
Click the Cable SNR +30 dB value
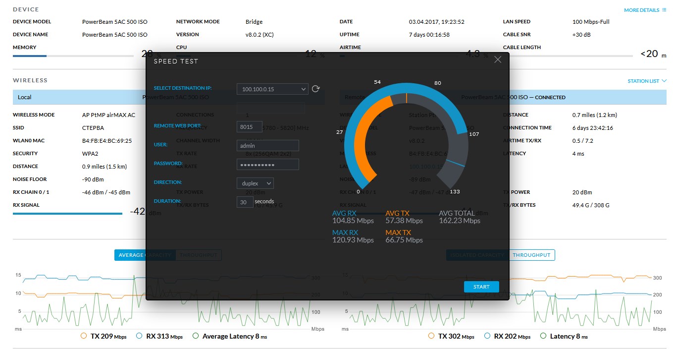581,35
